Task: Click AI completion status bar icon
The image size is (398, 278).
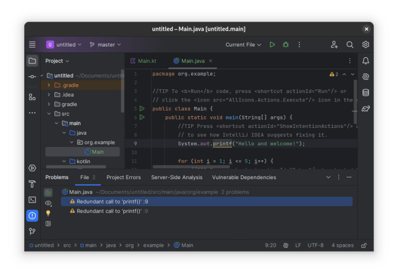Action: 286,245
